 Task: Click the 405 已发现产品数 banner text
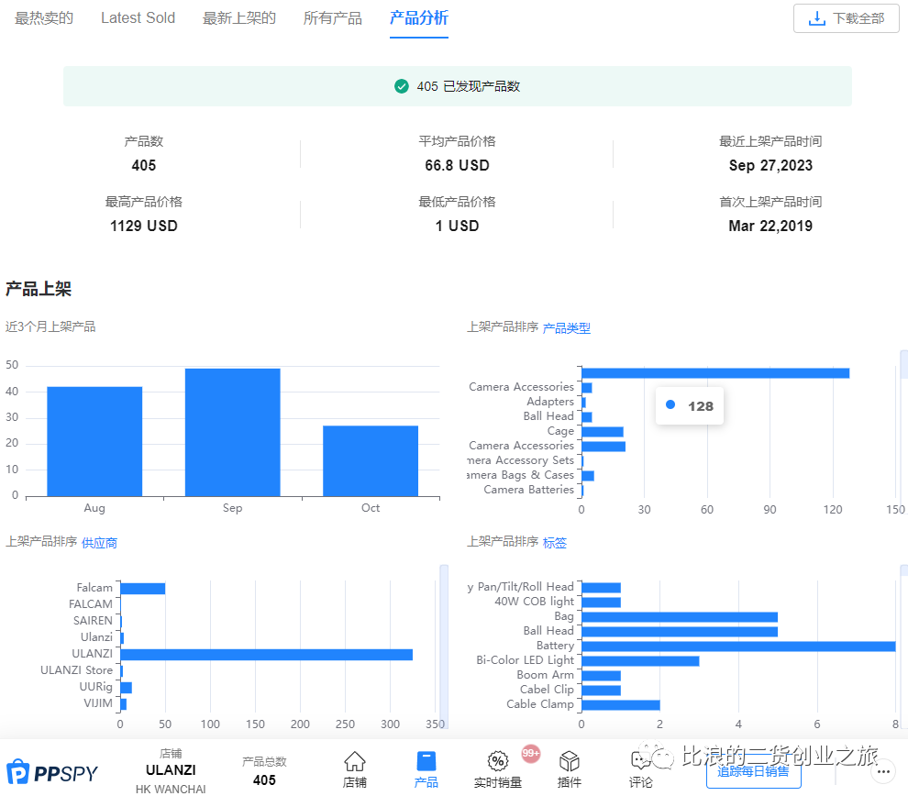(468, 86)
